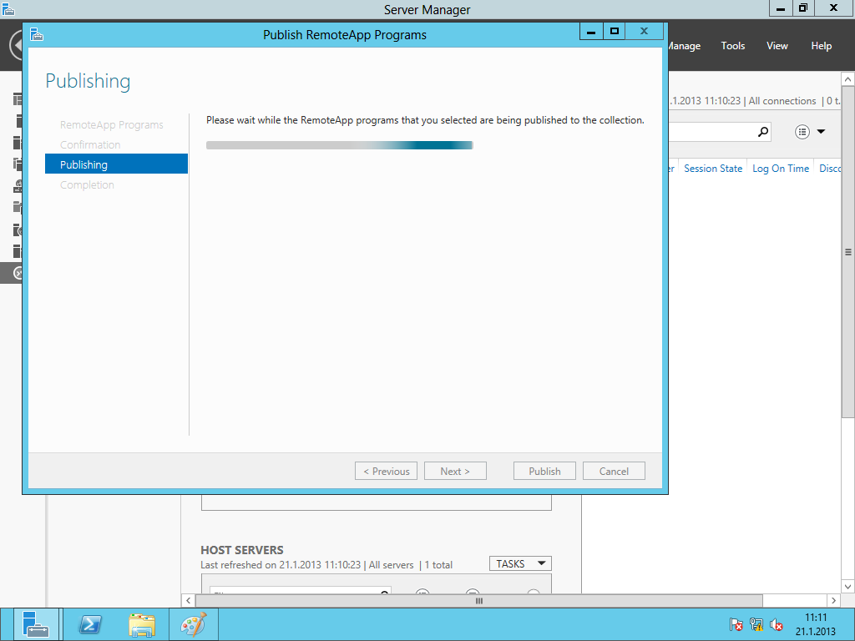This screenshot has height=641, width=855.
Task: Open the HOST SERVERS Tasks dropdown
Action: point(520,564)
